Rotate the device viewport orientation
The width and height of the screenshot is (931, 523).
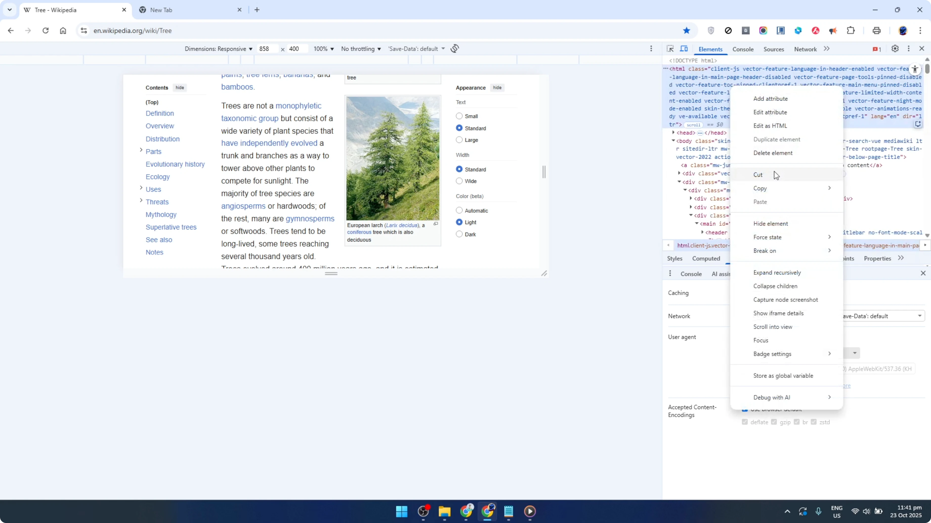point(455,48)
